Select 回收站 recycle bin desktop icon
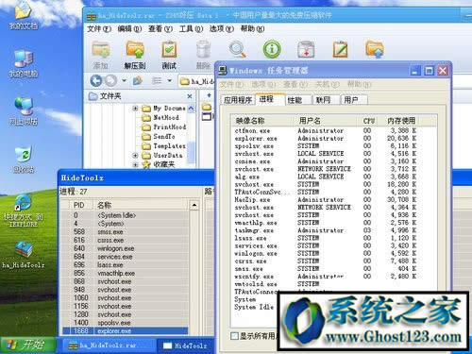 (23, 160)
